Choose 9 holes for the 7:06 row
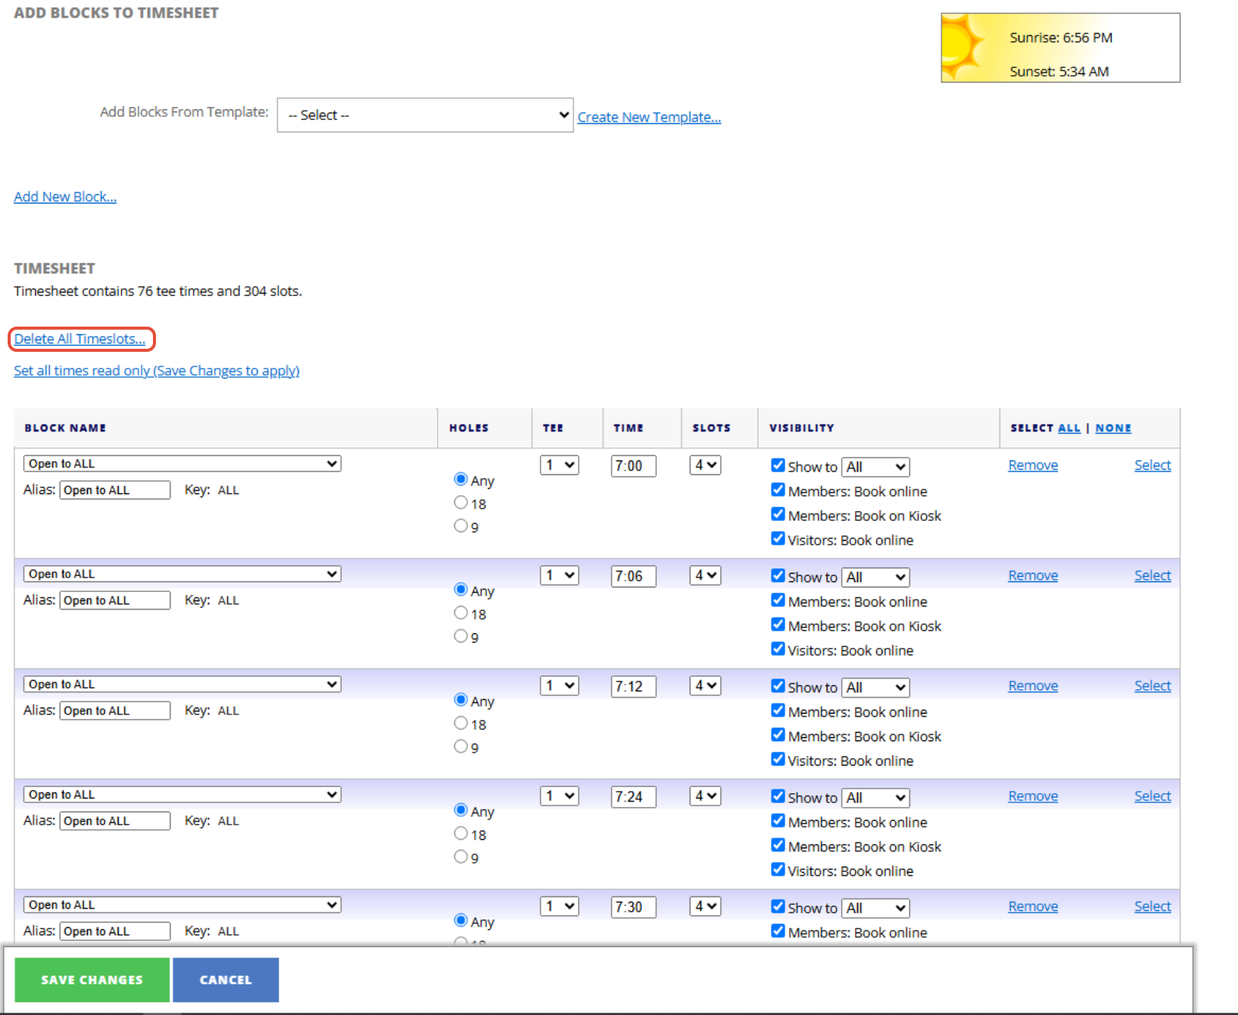Viewport: 1238px width, 1015px height. click(461, 636)
